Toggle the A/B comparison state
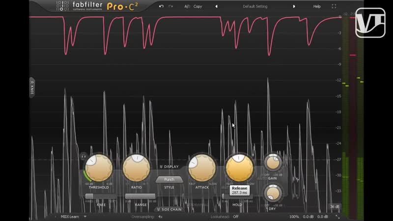The height and width of the screenshot is (221, 393). pyautogui.click(x=187, y=6)
